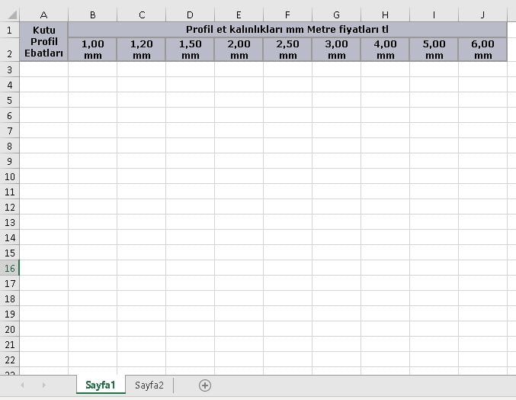Click the merged Profil et kalınlıkları title cell

coord(287,29)
